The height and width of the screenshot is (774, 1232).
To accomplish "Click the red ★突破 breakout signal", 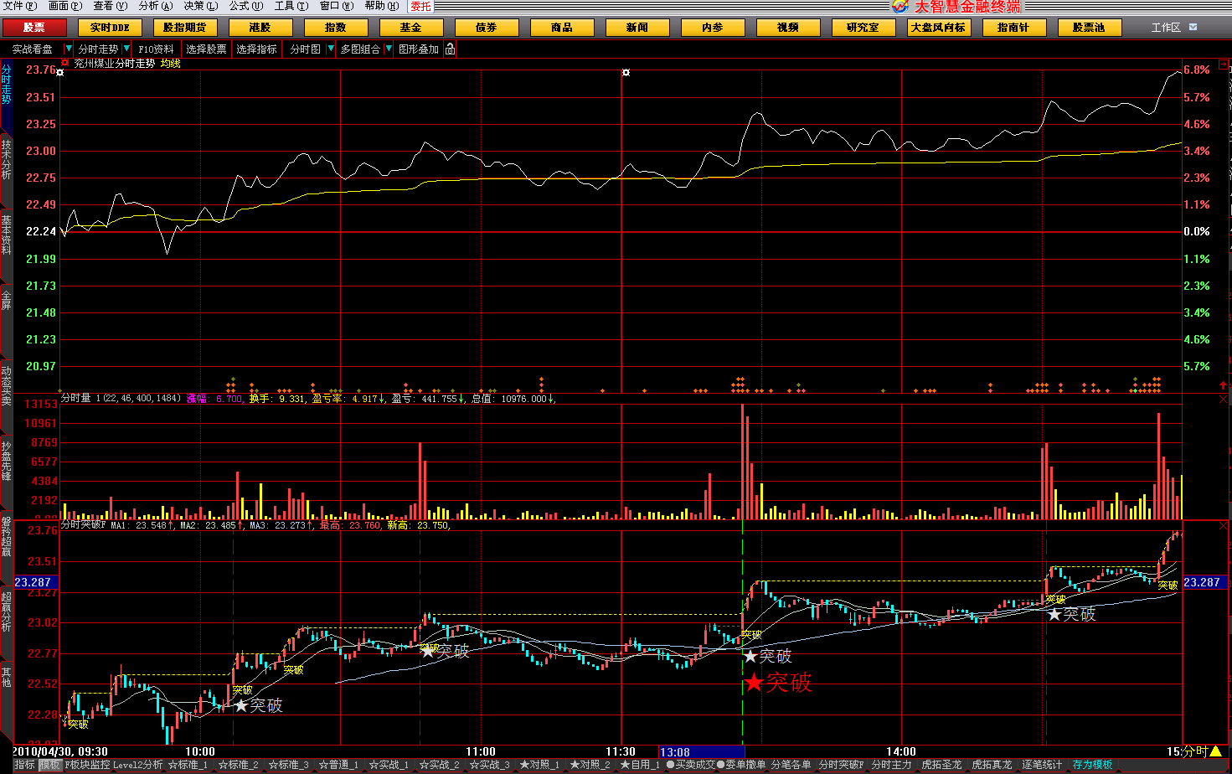I will tap(778, 683).
